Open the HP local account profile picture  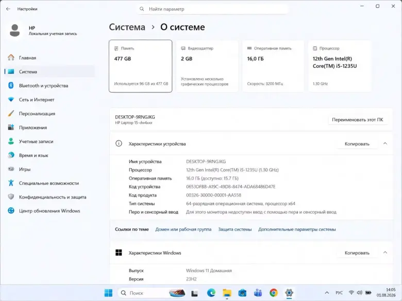14,30
